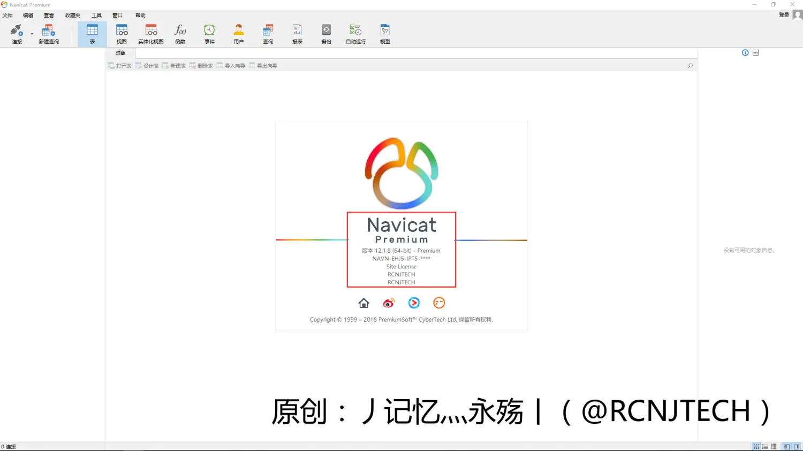Viewport: 803px width, 451px height.
Task: Select the 备份 (Backup) toolbar icon
Action: pos(326,34)
